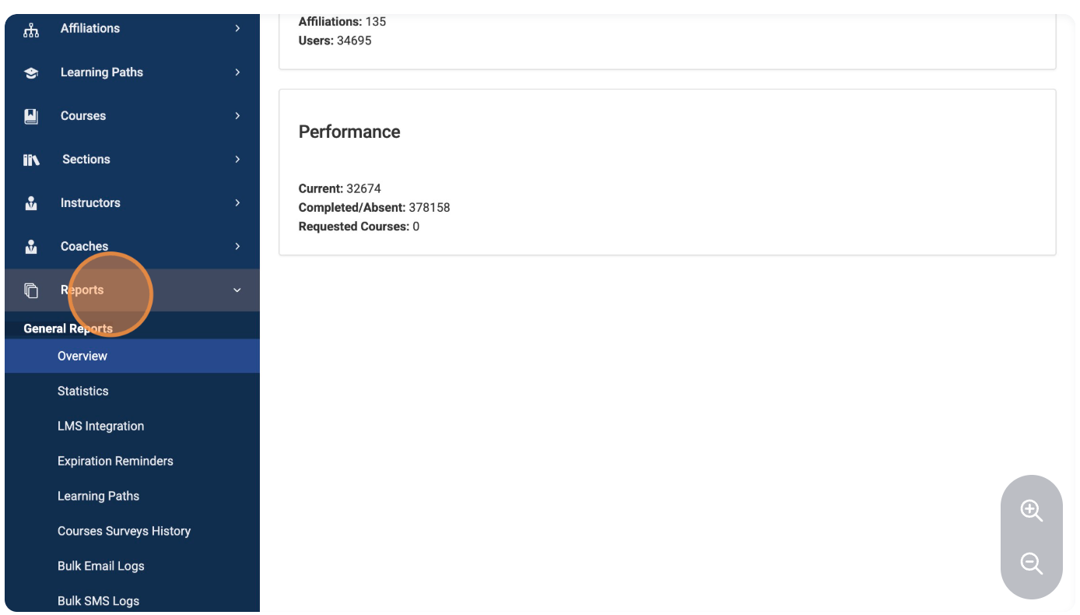Expand the Affiliations menu chevron
1080x615 pixels.
pyautogui.click(x=237, y=29)
